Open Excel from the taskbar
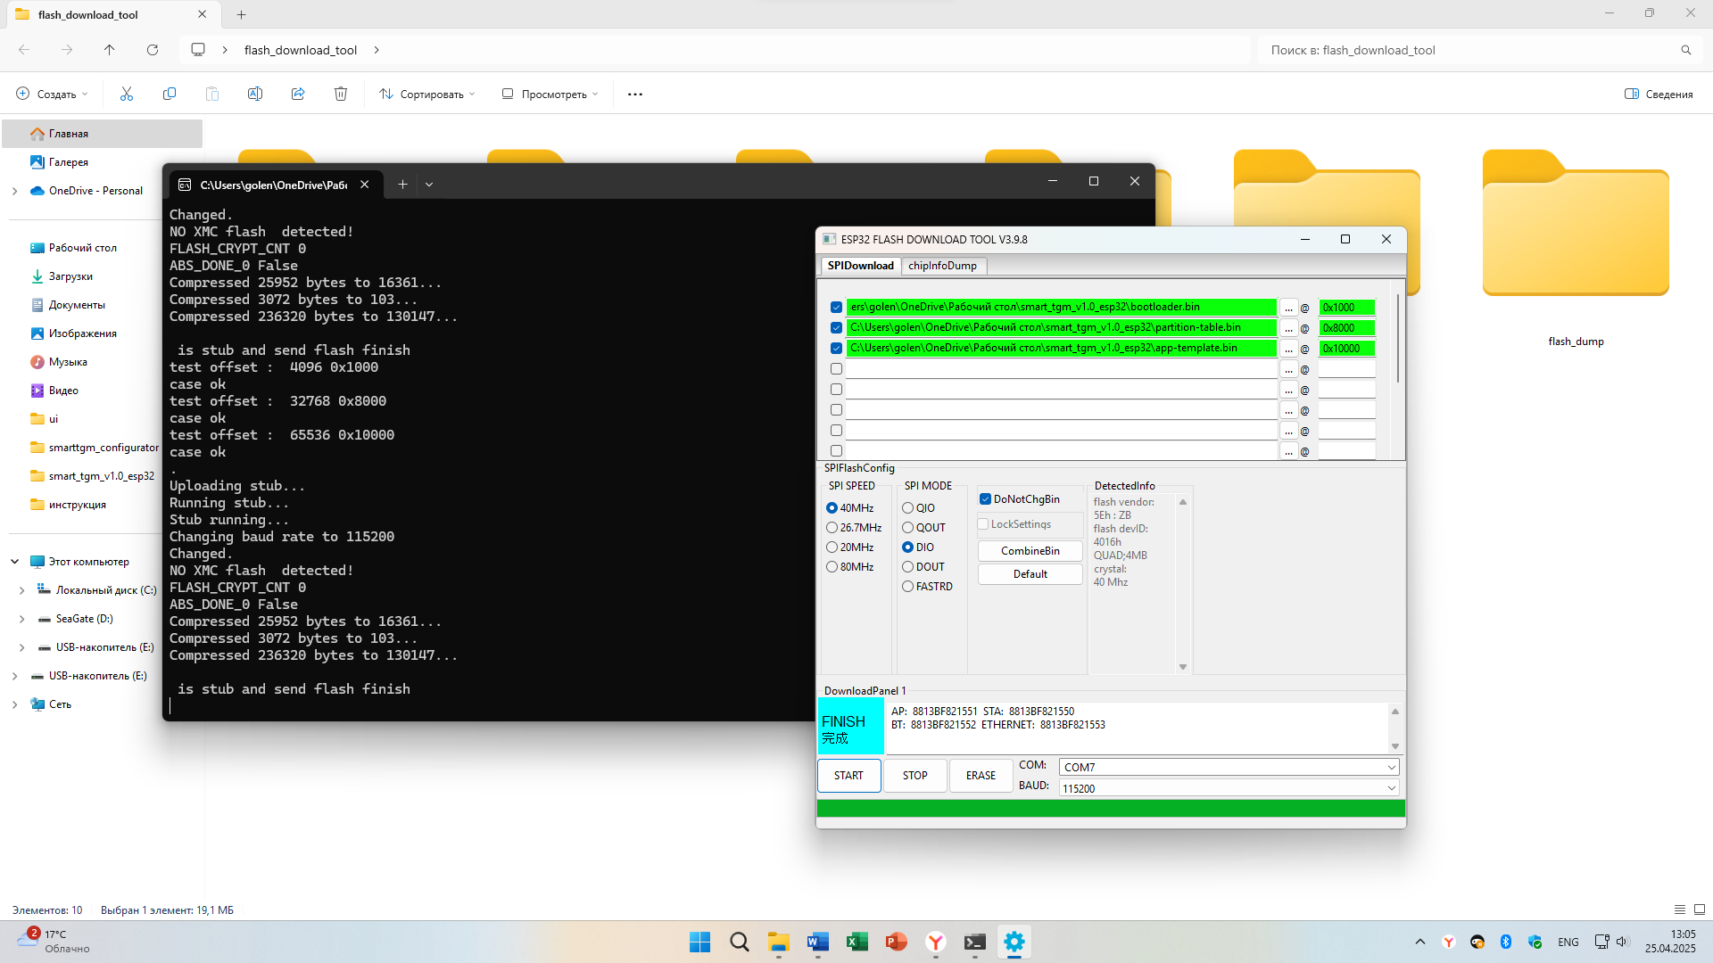 coord(857,942)
